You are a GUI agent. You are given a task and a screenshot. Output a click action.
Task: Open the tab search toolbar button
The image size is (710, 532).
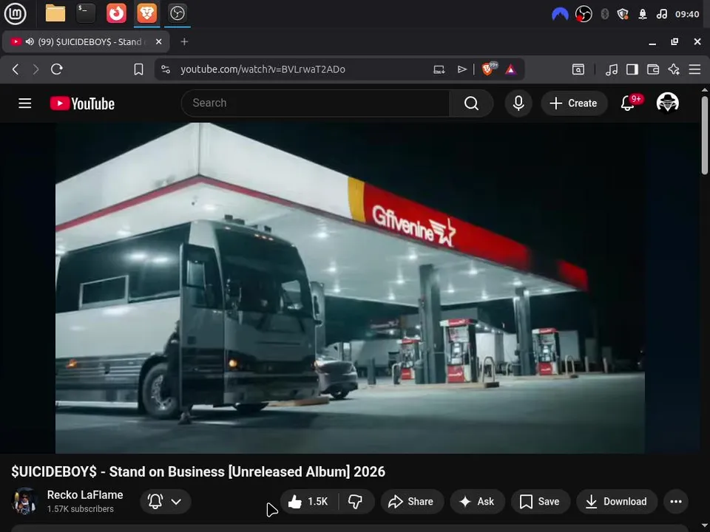click(x=578, y=69)
